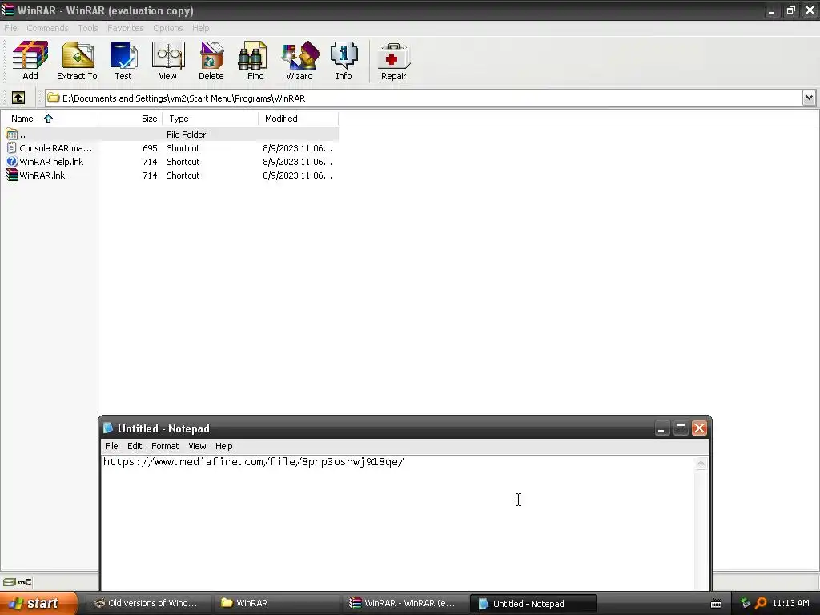Screen dimensions: 820x615
Task: Open Notepad View menu
Action: 197,446
